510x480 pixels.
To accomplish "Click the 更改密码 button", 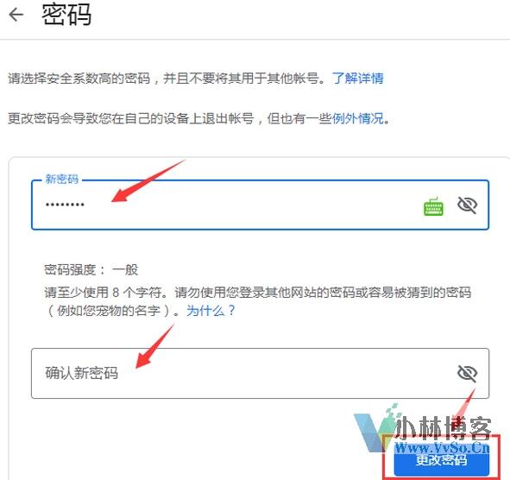I will tap(441, 460).
